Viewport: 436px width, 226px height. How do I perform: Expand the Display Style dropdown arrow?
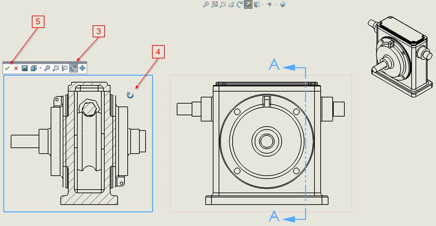(263, 5)
